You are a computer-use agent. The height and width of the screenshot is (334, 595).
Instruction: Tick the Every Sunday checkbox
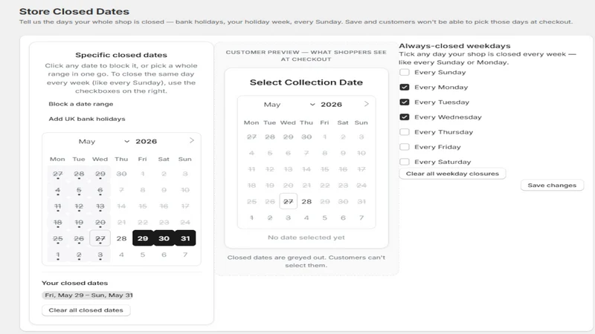point(405,72)
